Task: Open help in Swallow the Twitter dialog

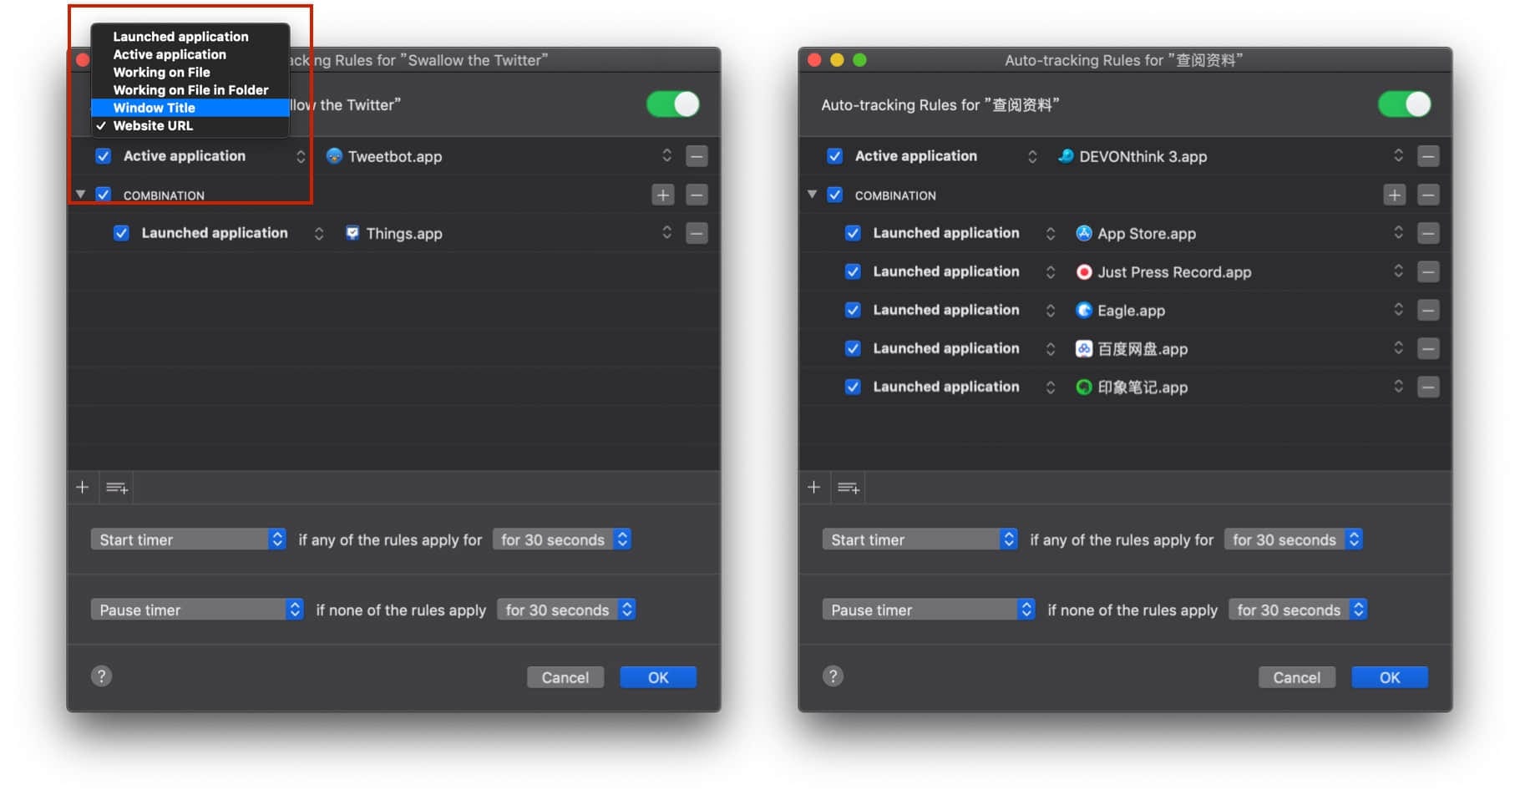Action: tap(102, 676)
